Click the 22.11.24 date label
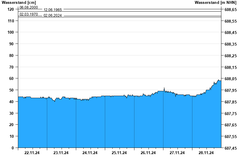This screenshot has height=164, width=239. pyautogui.click(x=32, y=153)
